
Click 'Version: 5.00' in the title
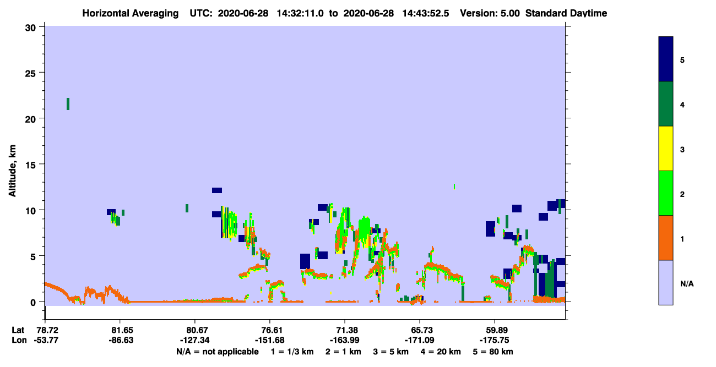point(490,13)
